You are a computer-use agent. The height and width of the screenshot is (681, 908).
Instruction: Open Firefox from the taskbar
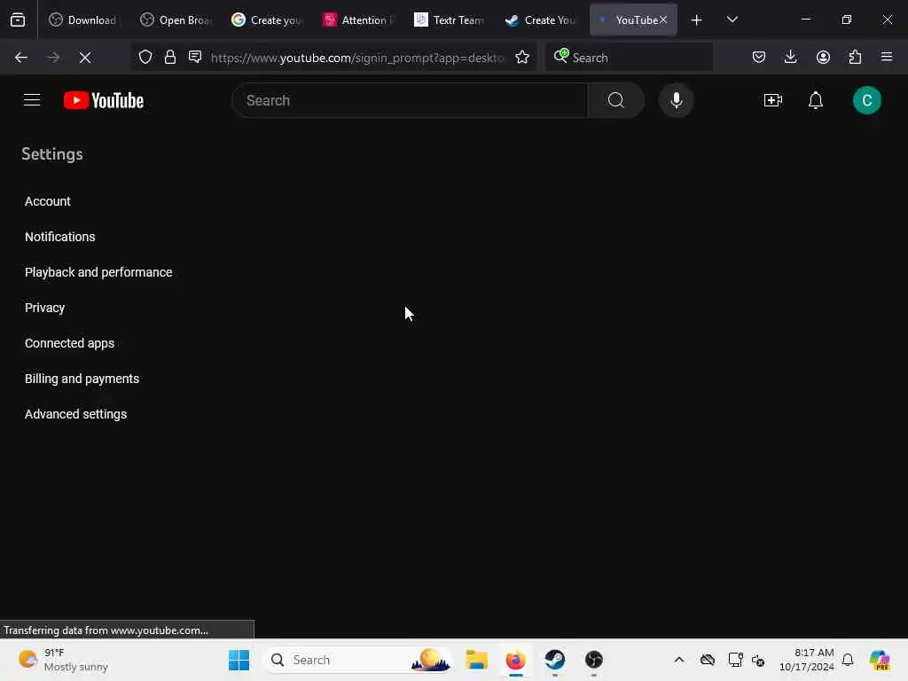click(x=515, y=660)
